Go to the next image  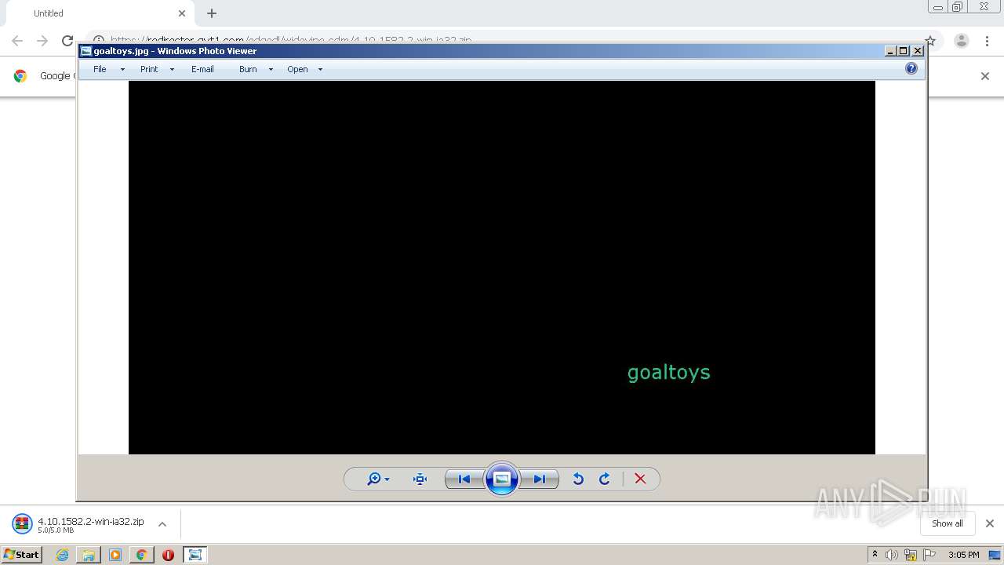tap(540, 479)
